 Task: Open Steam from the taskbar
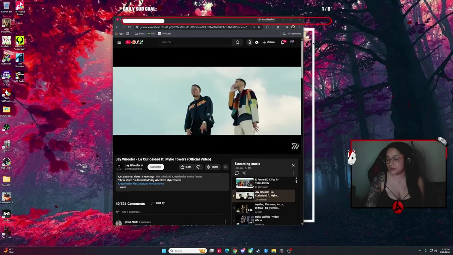tap(258, 251)
